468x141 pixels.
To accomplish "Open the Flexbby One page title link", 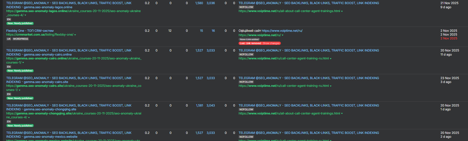I will click(x=30, y=31).
